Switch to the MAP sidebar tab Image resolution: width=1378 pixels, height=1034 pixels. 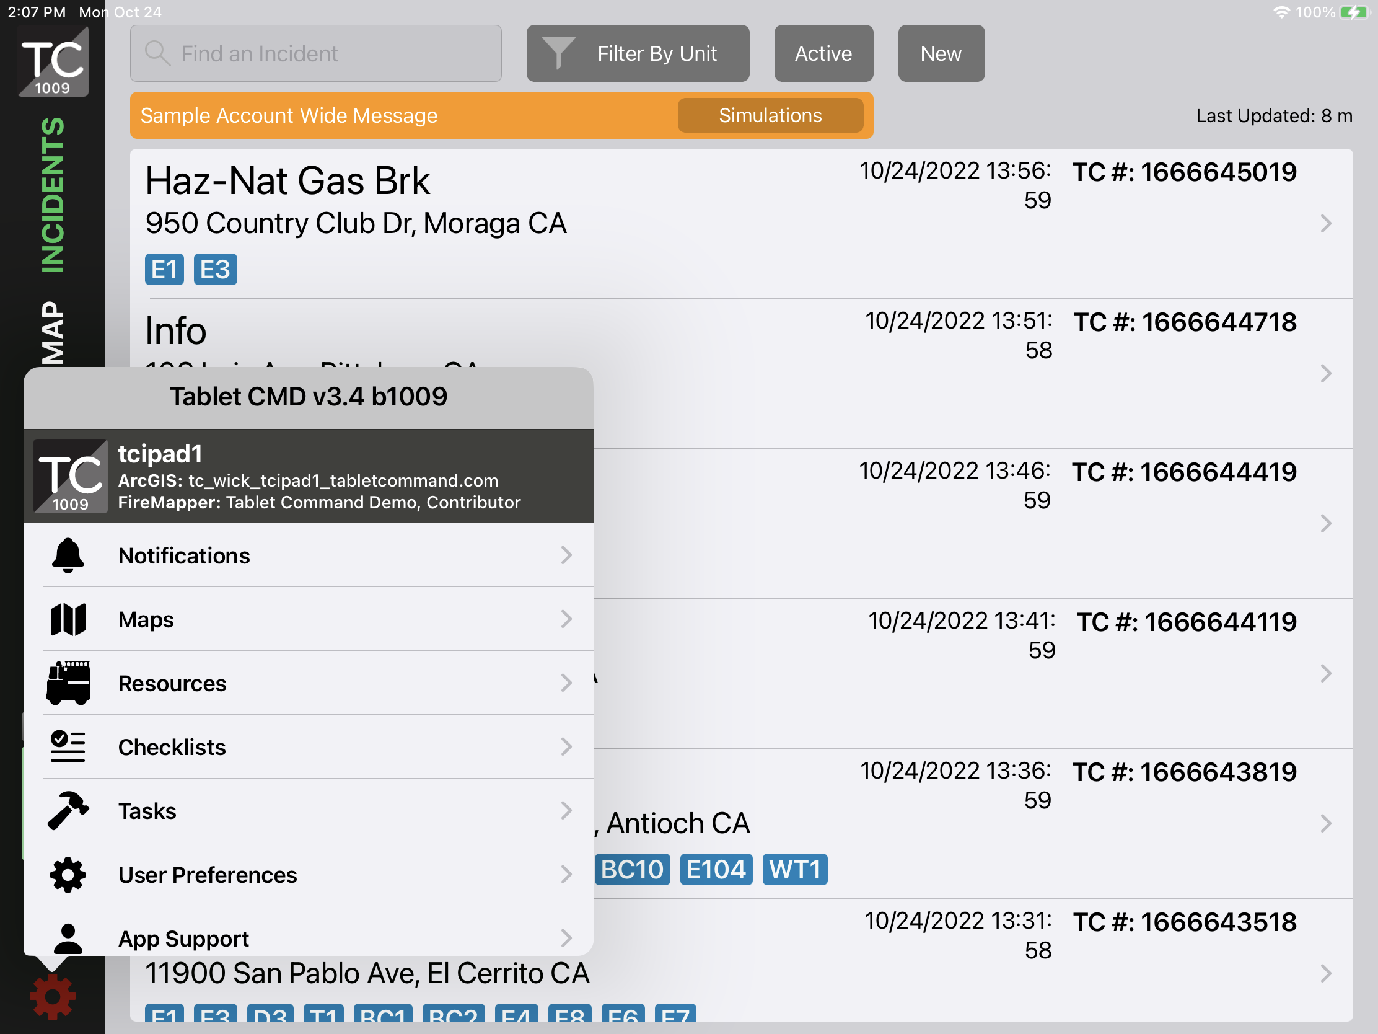(53, 332)
